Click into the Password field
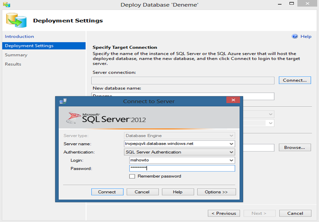The width and height of the screenshot is (319, 222). click(182, 168)
